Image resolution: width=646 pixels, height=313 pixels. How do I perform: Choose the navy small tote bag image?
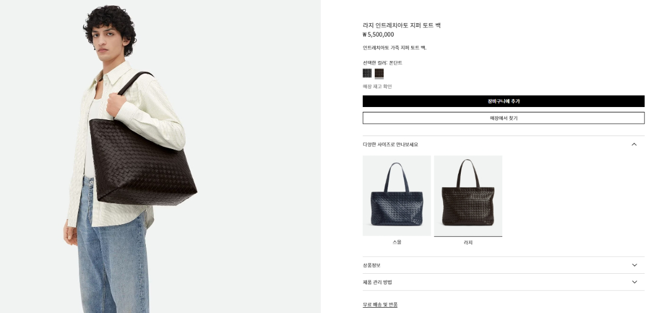click(397, 196)
